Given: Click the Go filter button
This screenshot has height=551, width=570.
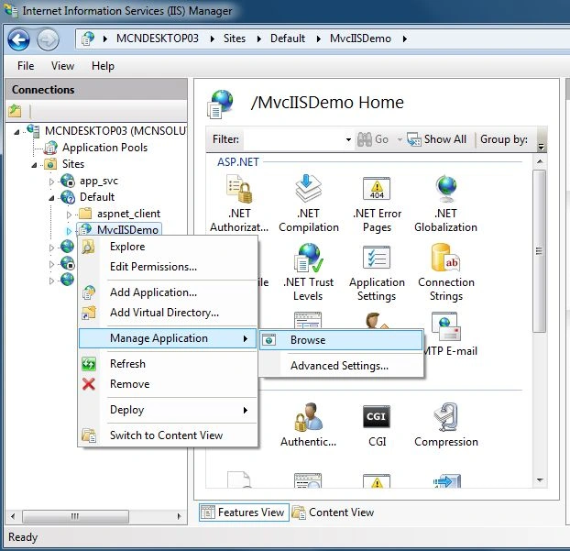Looking at the screenshot, I should click(x=373, y=139).
